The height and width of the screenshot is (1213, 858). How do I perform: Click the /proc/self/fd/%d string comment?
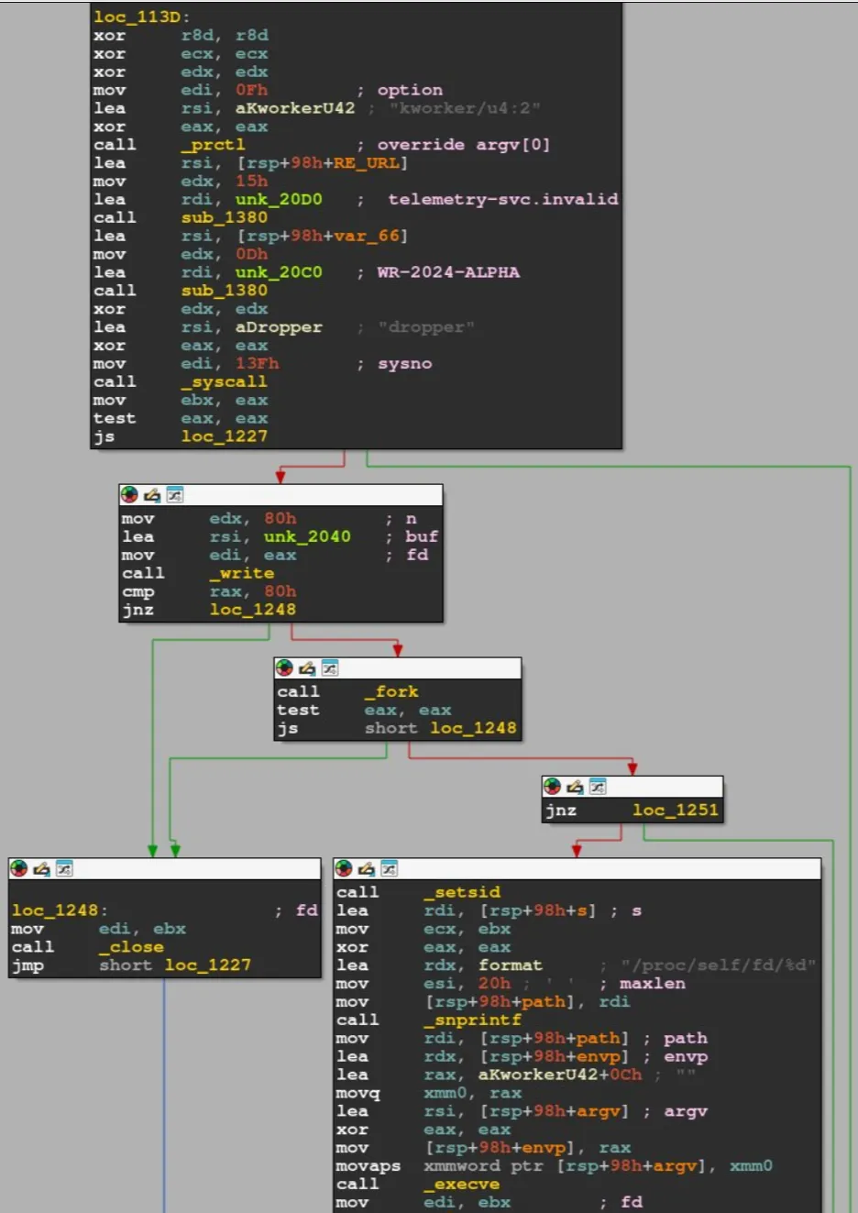(718, 965)
